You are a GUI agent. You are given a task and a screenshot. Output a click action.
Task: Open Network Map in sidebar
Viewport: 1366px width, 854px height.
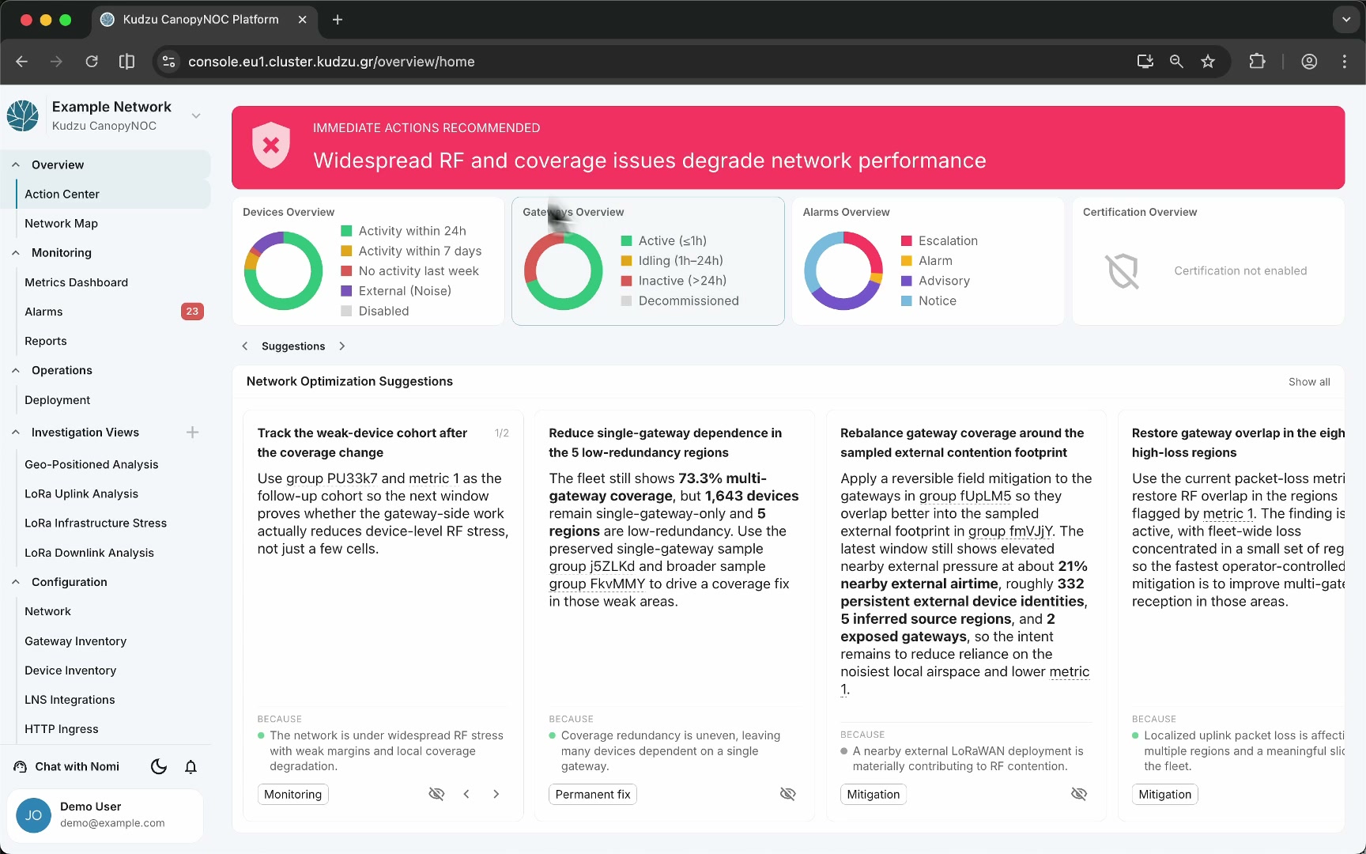point(61,223)
